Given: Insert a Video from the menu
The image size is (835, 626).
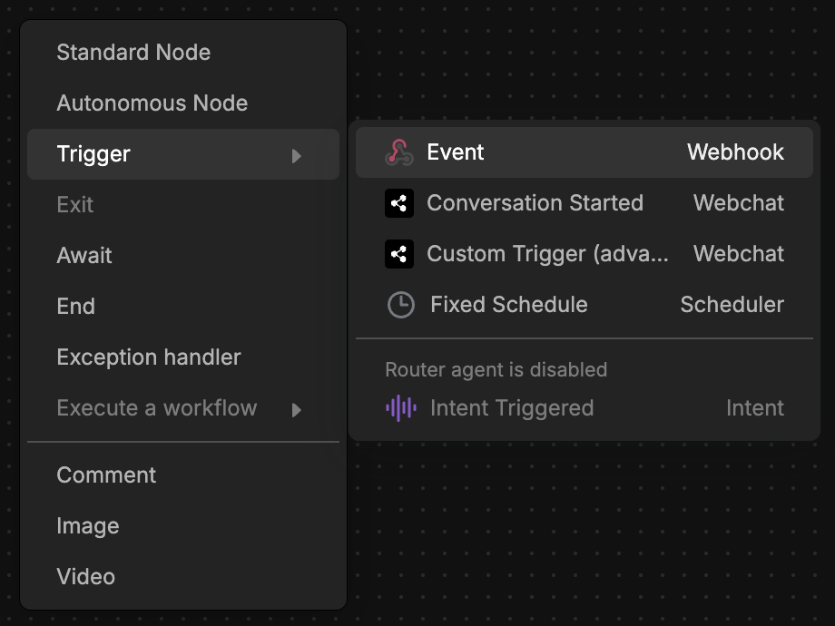Looking at the screenshot, I should tap(86, 576).
